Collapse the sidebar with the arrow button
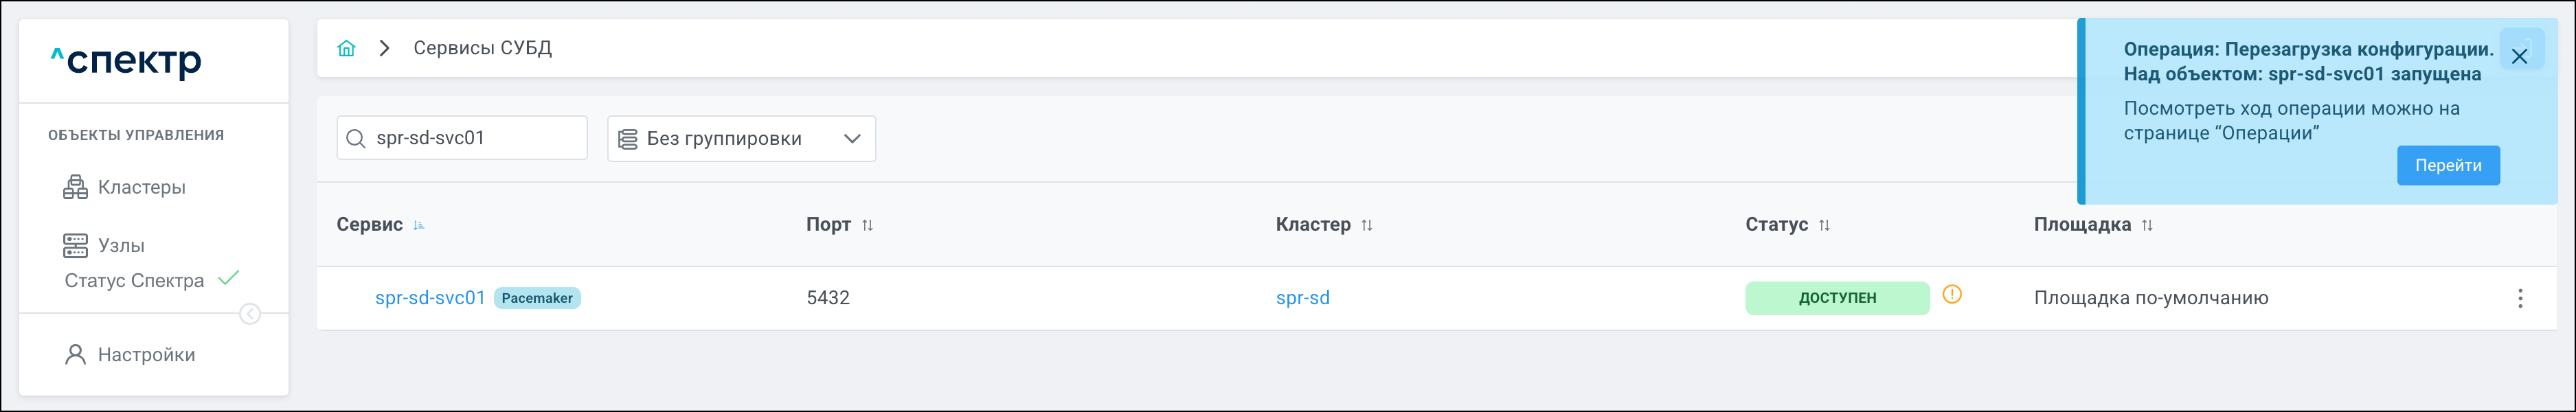2576x412 pixels. coord(250,314)
